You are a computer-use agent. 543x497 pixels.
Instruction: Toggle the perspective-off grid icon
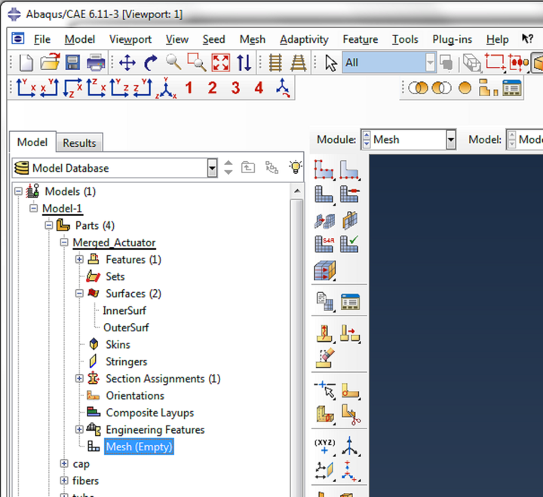coord(275,63)
